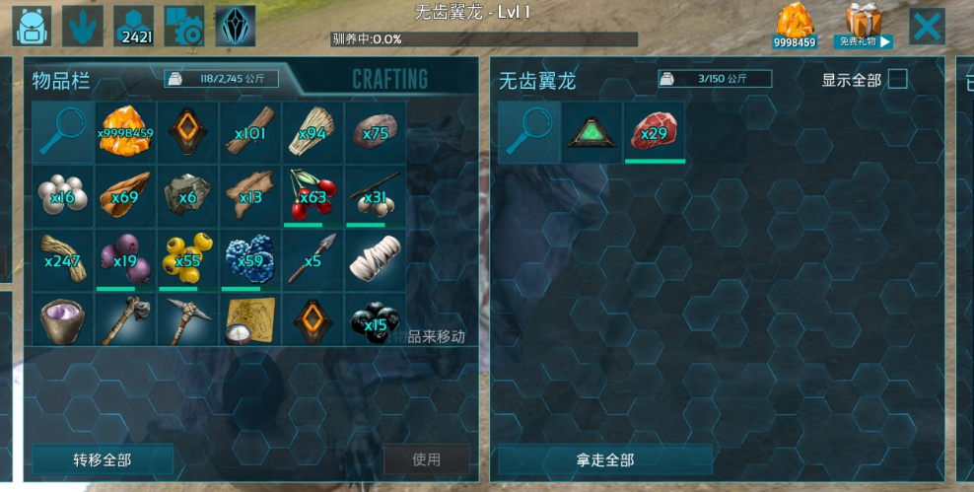Select the thatch stack x94
974x492 pixels.
[x=313, y=132]
